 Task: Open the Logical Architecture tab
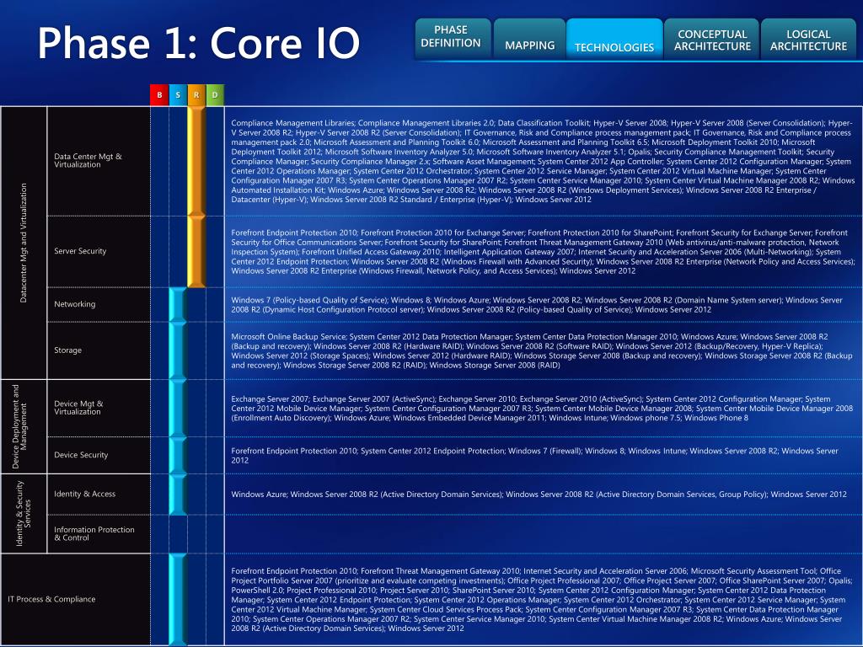[x=808, y=39]
